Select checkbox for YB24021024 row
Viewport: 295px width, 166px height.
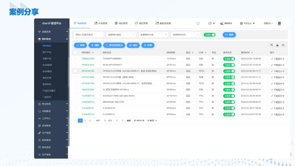(x=75, y=89)
